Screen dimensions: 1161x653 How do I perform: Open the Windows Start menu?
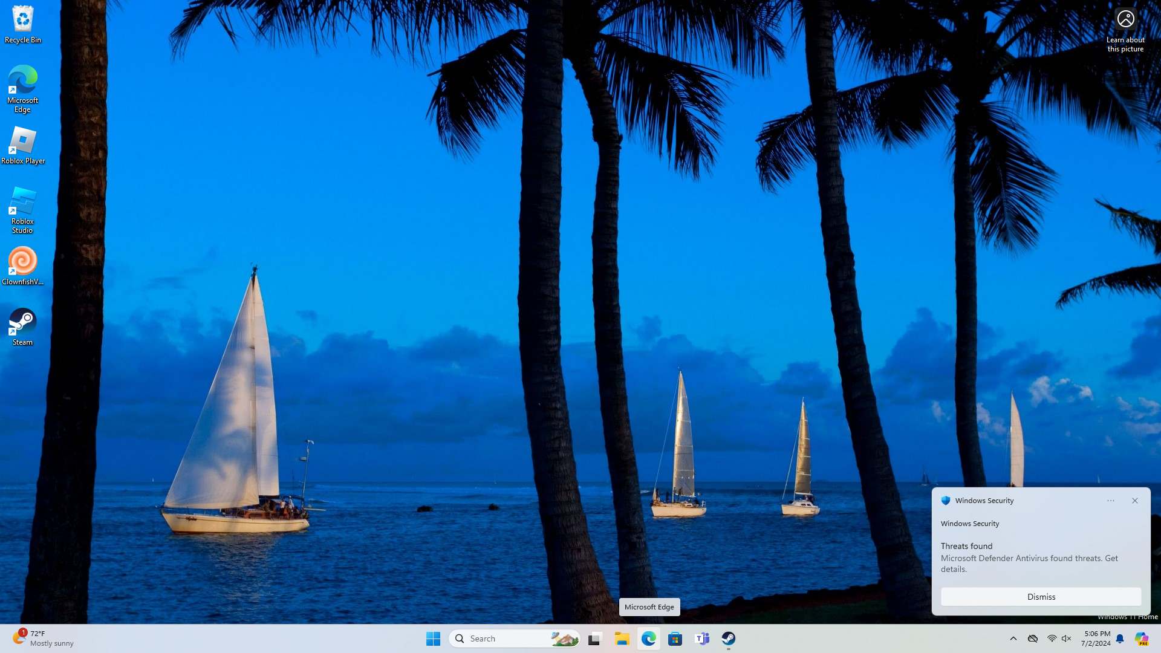pos(433,638)
